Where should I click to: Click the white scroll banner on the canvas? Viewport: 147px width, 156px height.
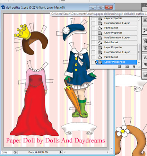79,128
